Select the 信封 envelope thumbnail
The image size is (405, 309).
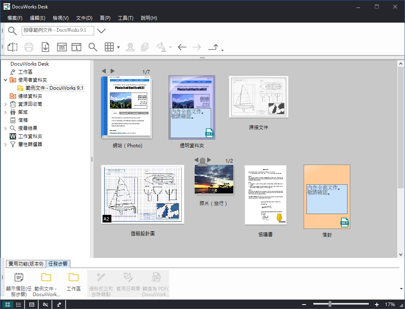327,197
